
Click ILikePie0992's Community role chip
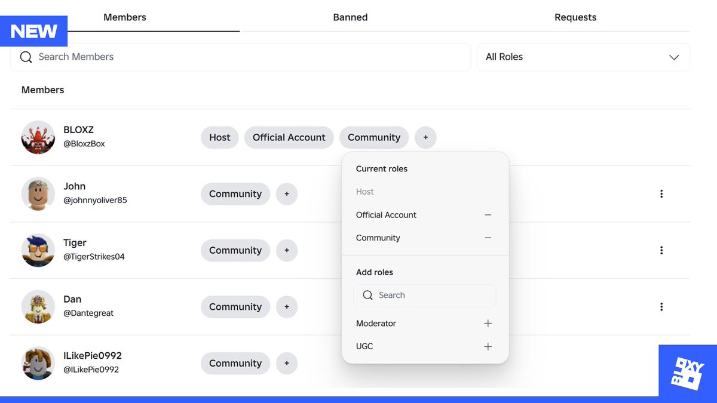point(235,363)
